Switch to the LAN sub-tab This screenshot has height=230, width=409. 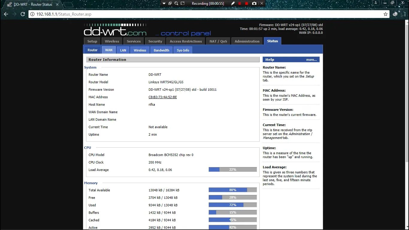click(123, 50)
